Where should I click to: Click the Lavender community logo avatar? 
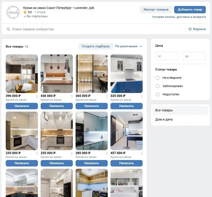point(13,12)
